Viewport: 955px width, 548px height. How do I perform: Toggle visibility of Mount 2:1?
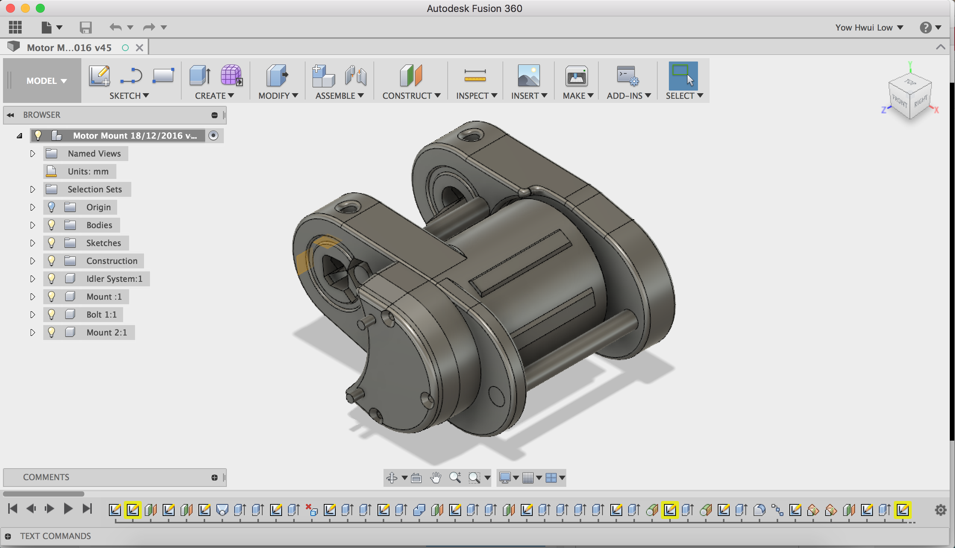pos(51,332)
